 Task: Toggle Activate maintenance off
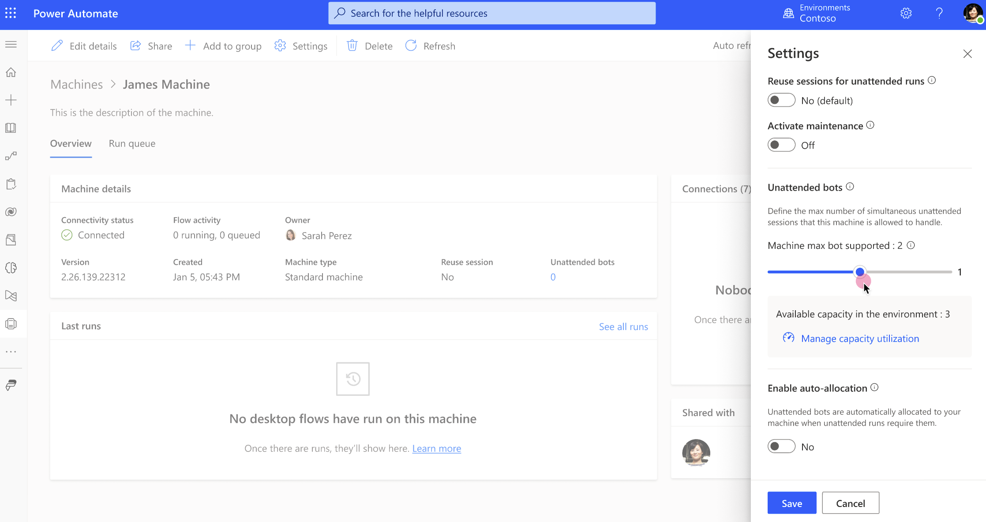(x=781, y=145)
